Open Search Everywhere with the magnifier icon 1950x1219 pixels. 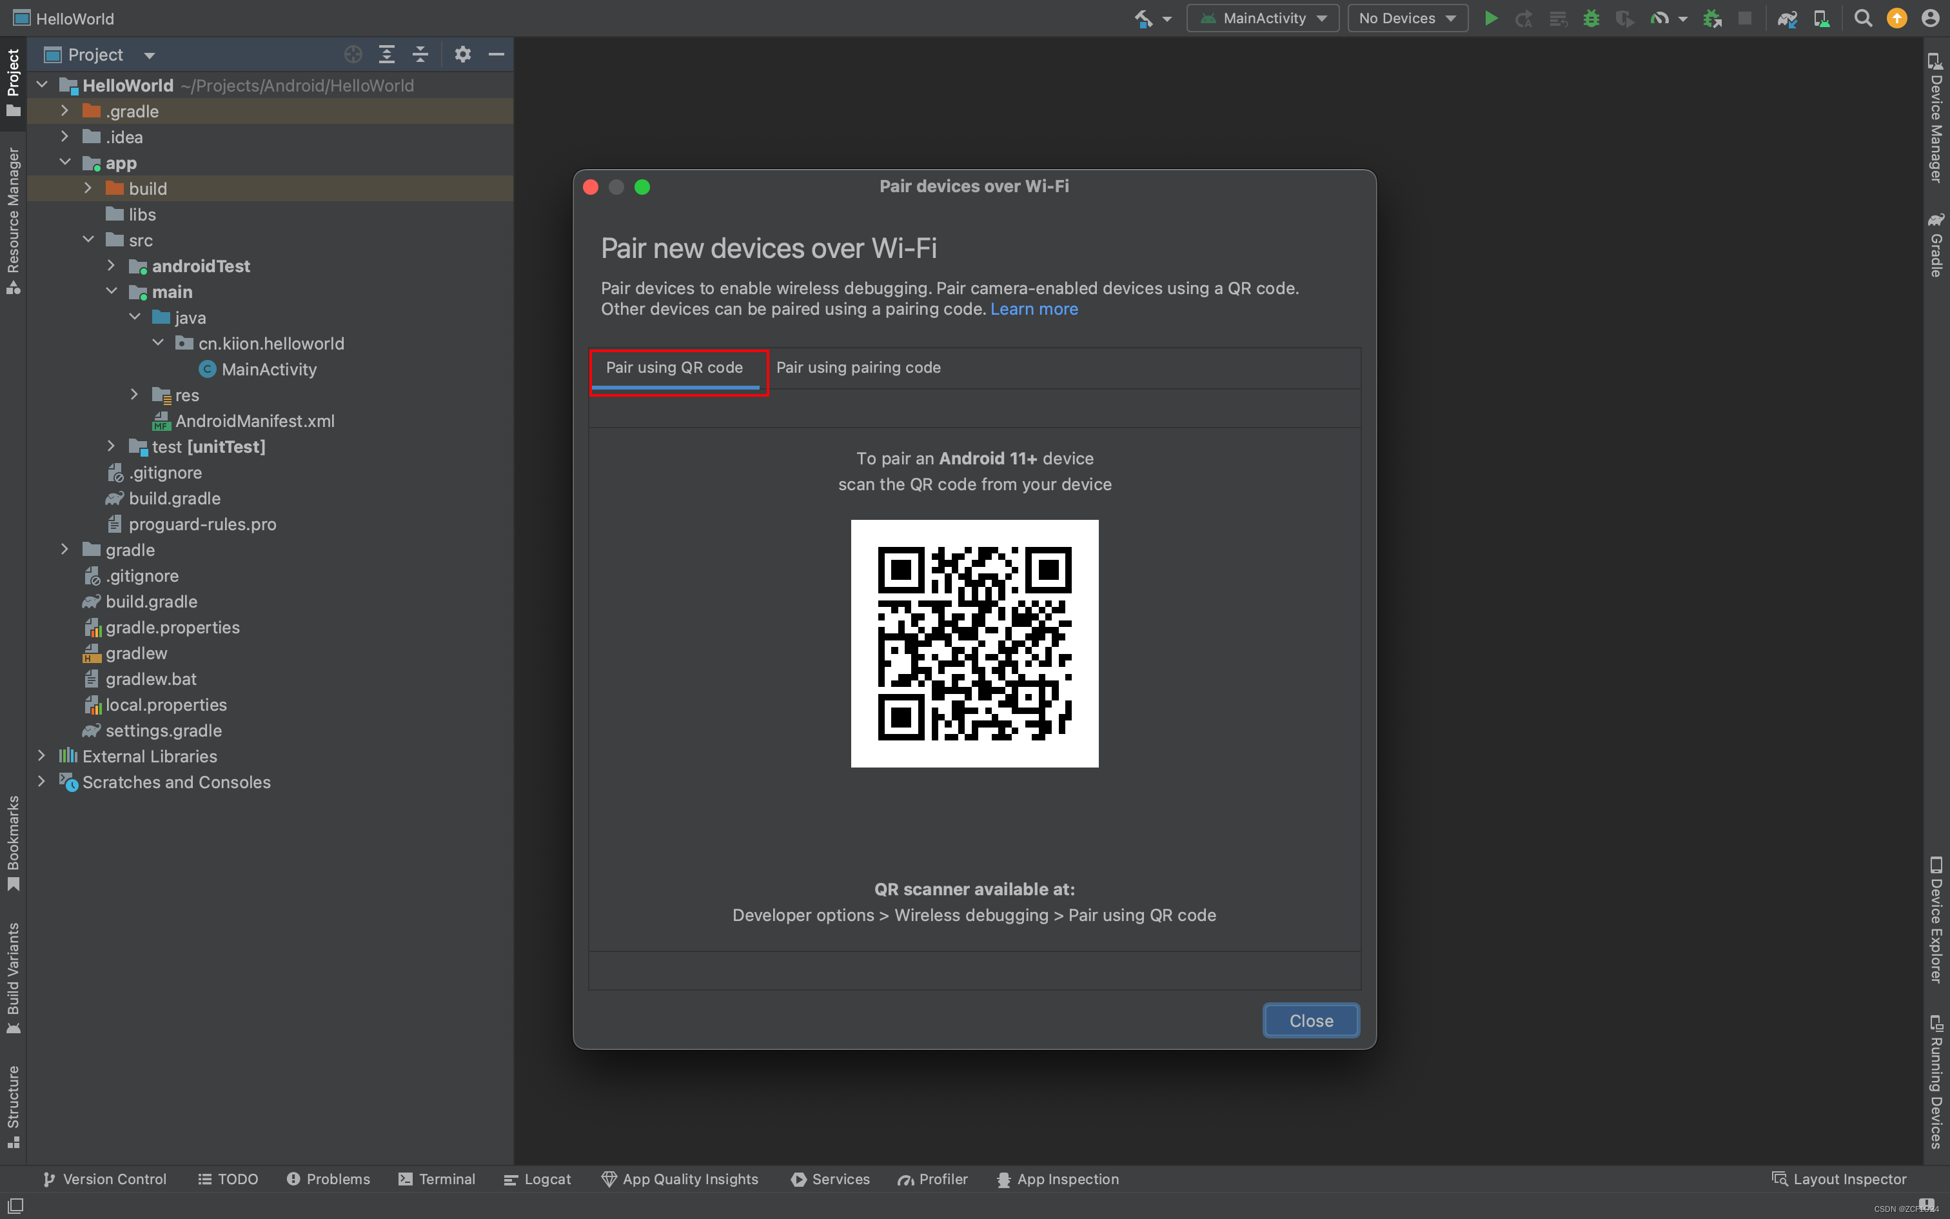[1864, 18]
